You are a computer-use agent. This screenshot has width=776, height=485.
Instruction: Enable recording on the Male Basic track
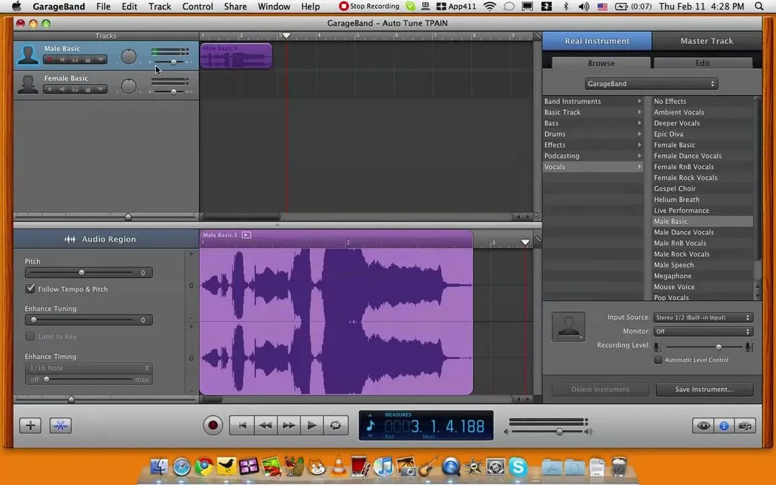click(49, 60)
